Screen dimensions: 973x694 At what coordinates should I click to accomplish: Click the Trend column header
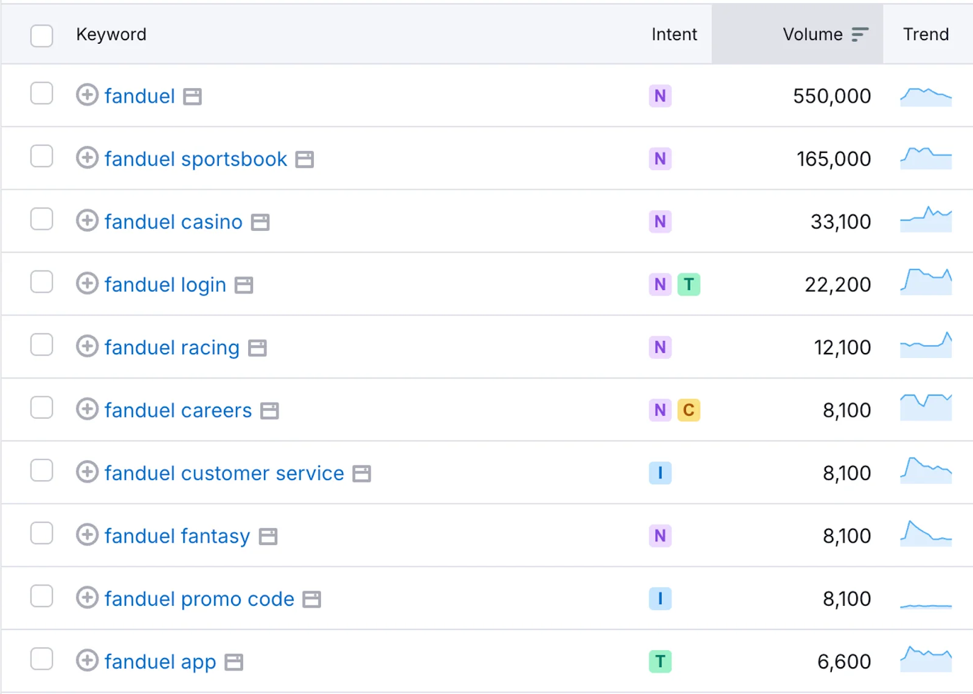[x=925, y=35]
